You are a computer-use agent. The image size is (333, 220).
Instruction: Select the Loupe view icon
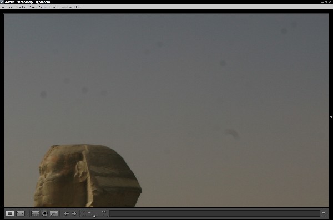point(10,213)
